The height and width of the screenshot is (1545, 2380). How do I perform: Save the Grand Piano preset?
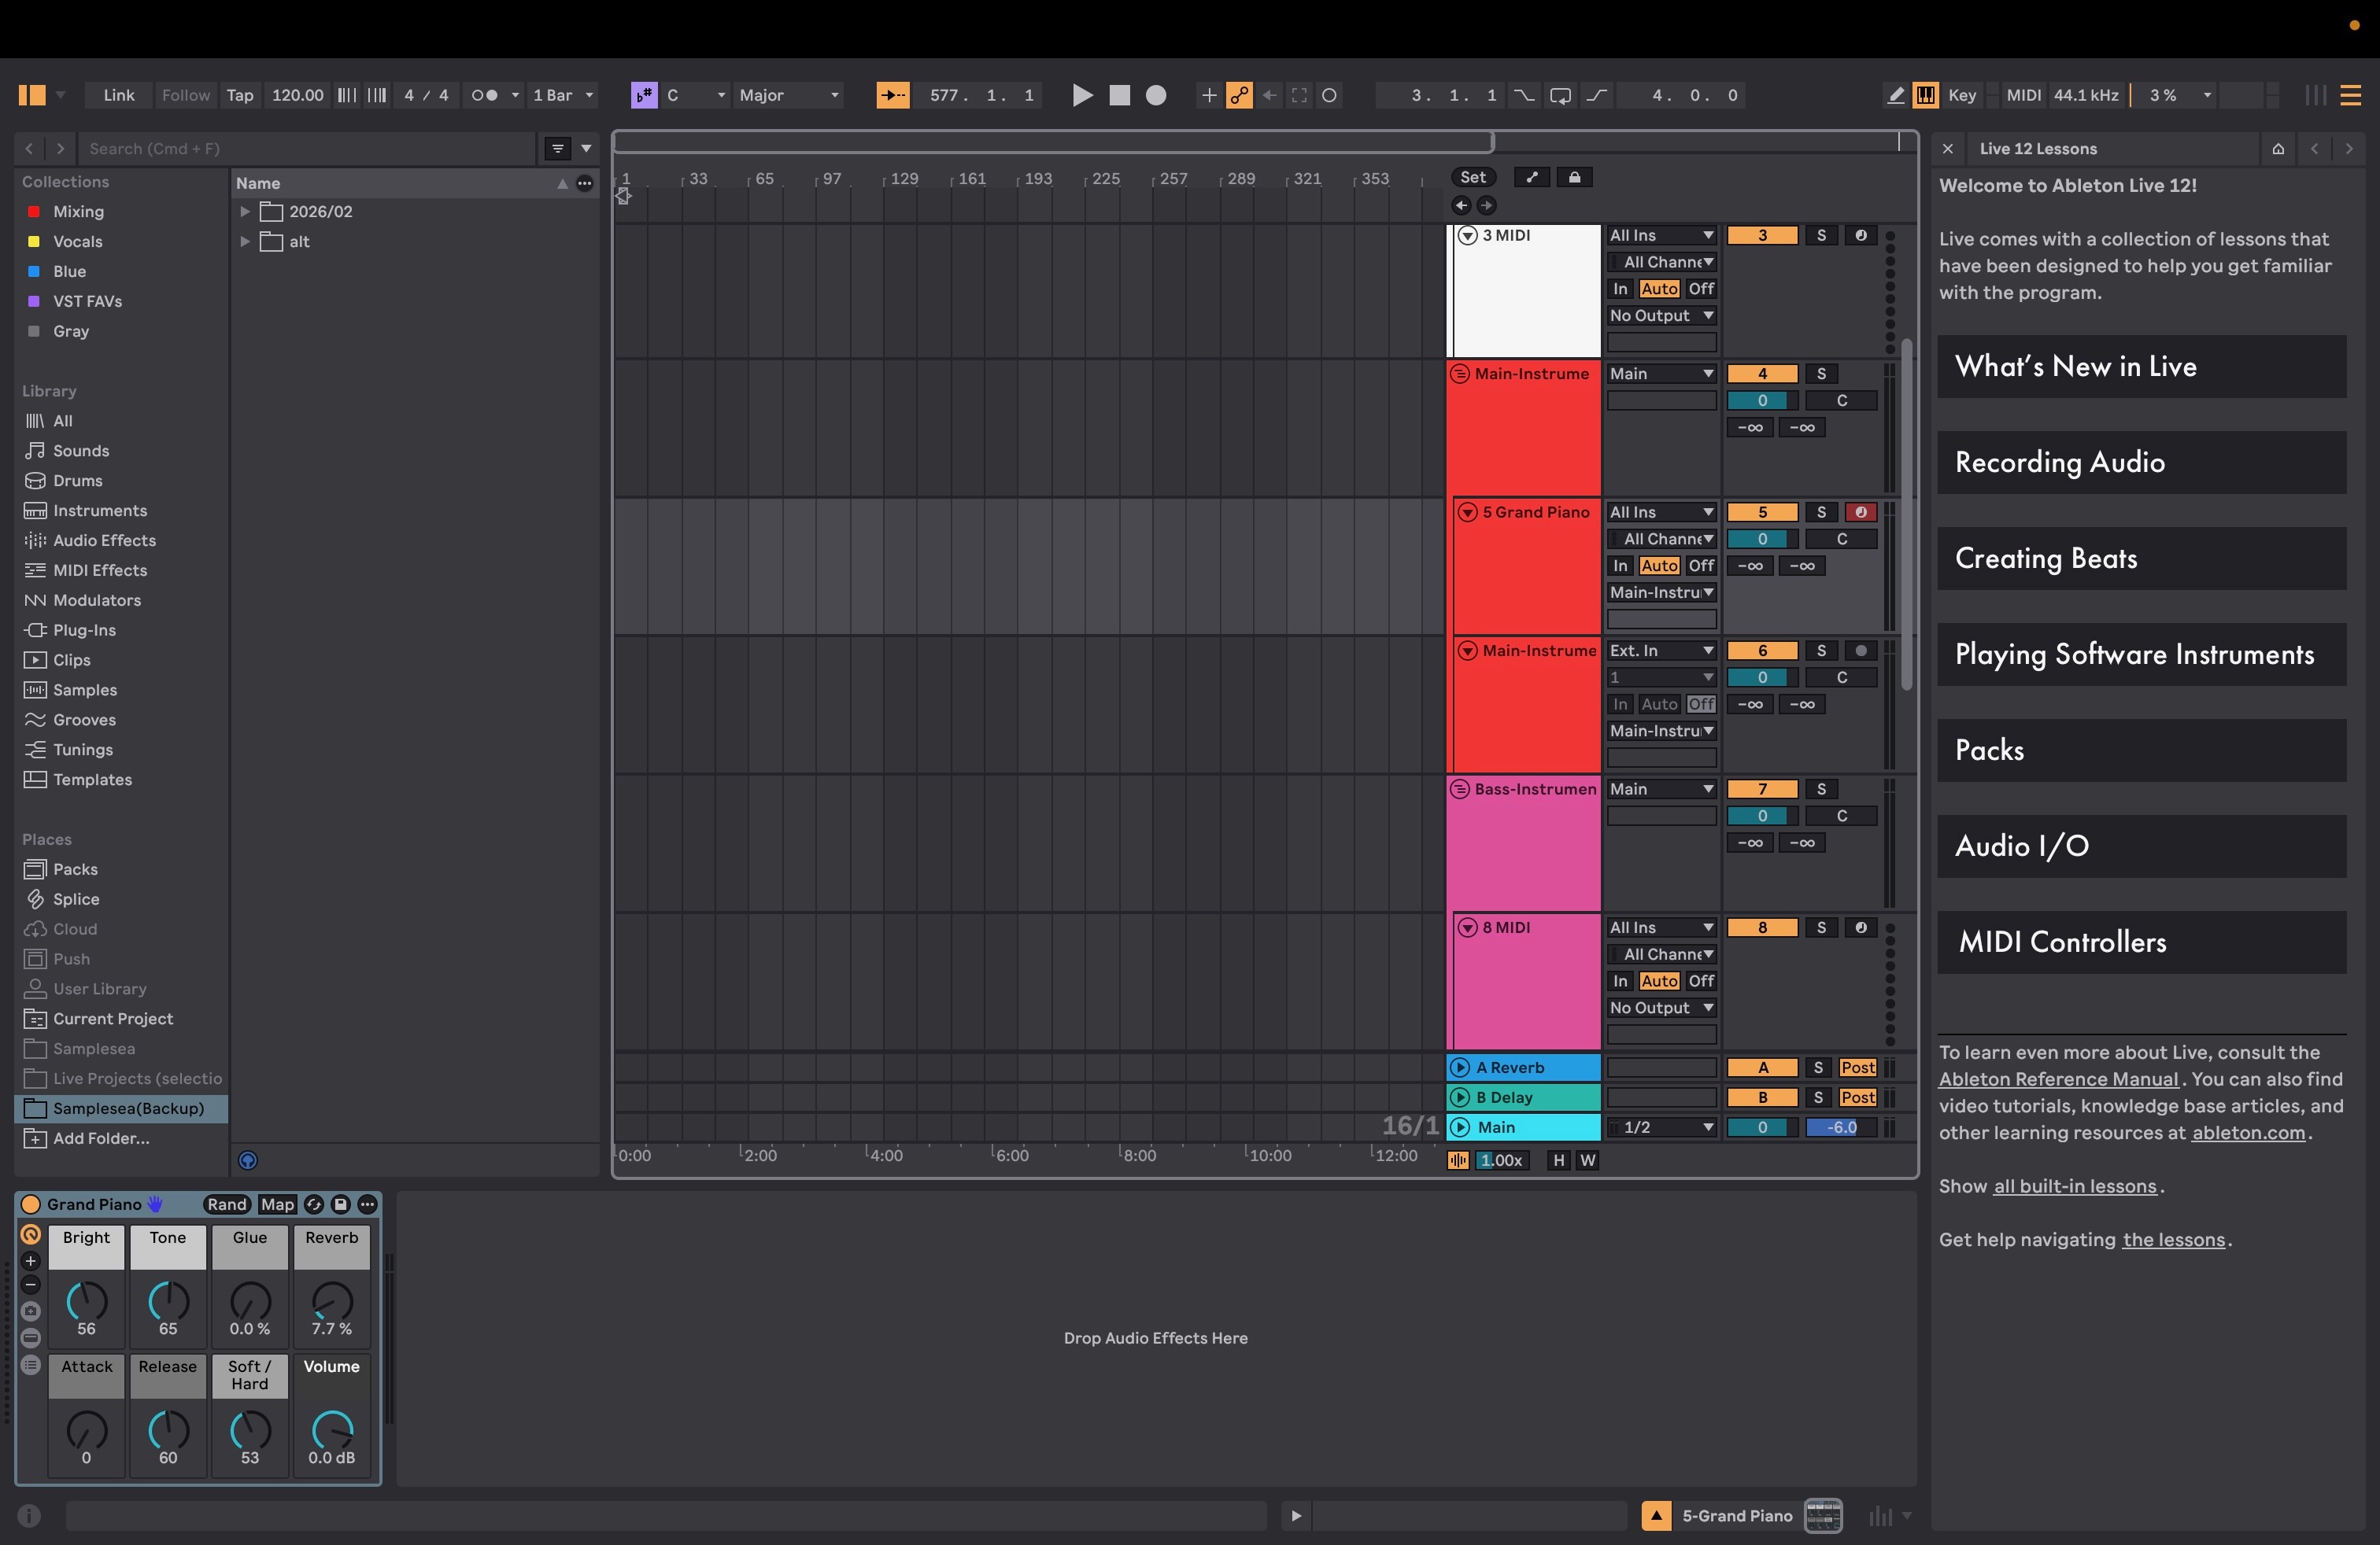pos(340,1205)
